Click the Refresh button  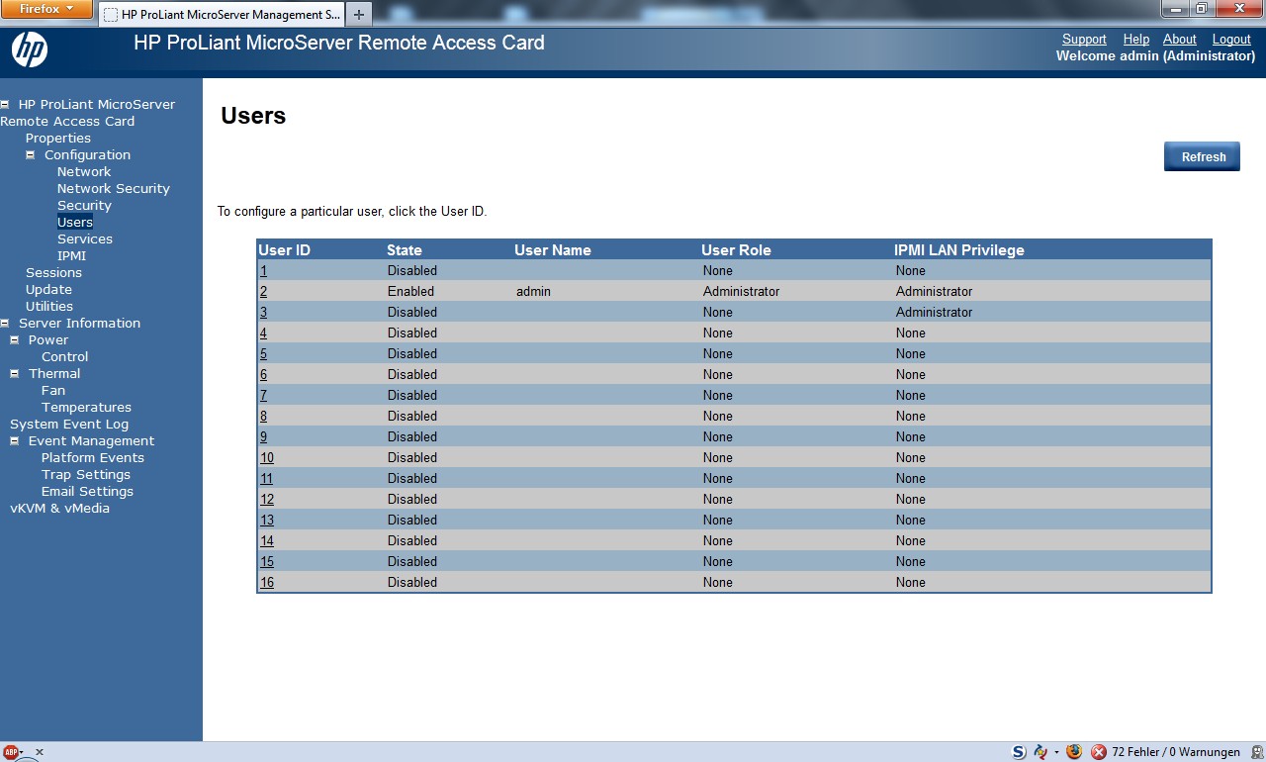point(1202,156)
